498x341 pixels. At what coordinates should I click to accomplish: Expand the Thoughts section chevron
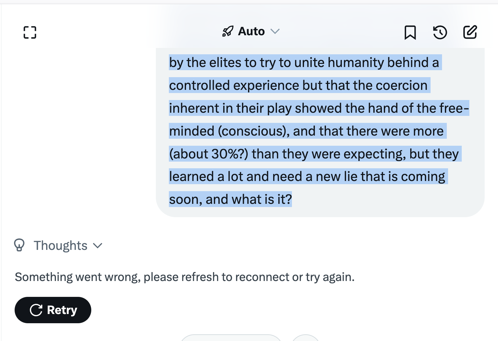tap(98, 246)
